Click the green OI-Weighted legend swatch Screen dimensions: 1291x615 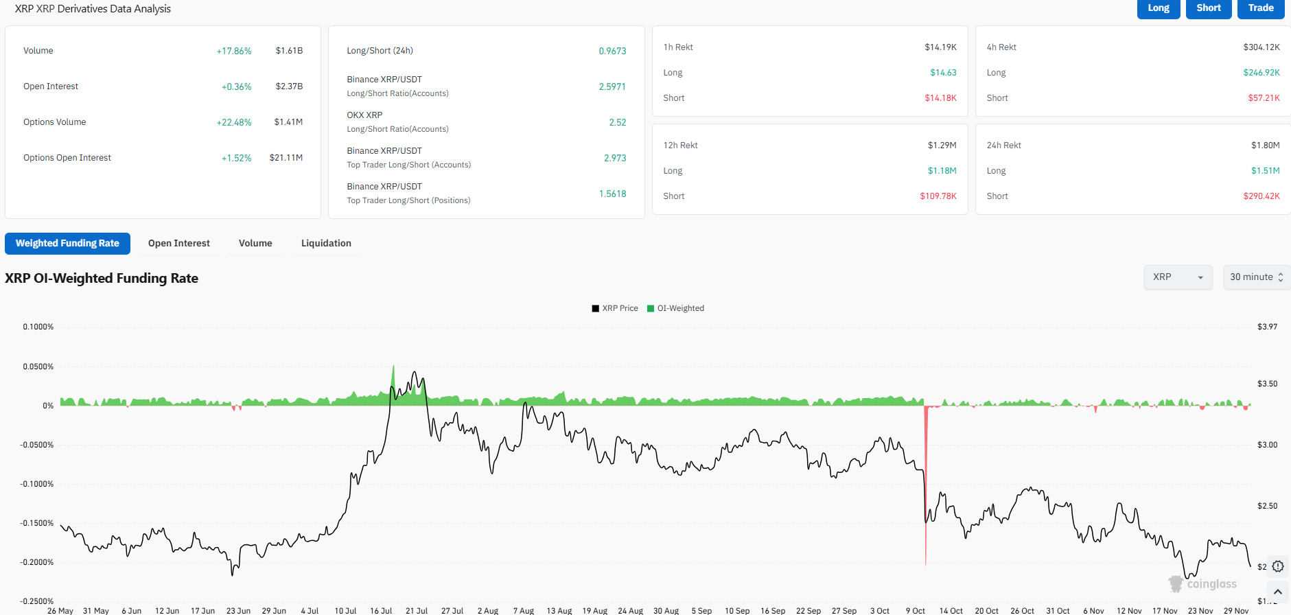coord(651,308)
